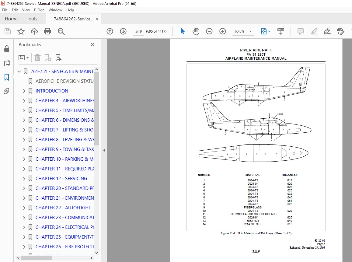Expand CHAPTER 22 - AUTOFLIGHT bookmark
The image size is (352, 262).
[x=24, y=208]
